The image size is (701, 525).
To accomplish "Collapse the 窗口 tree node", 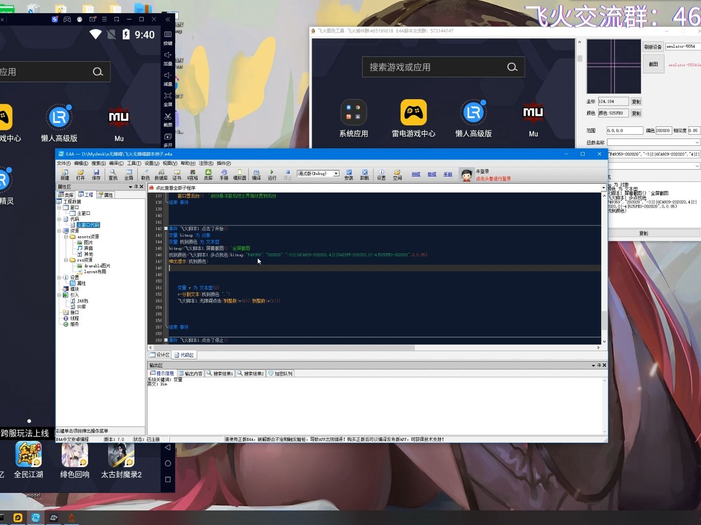I will (x=59, y=208).
